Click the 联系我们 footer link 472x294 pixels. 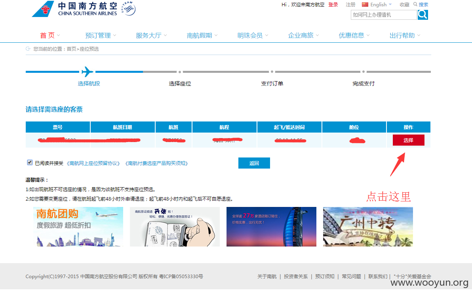(378, 276)
